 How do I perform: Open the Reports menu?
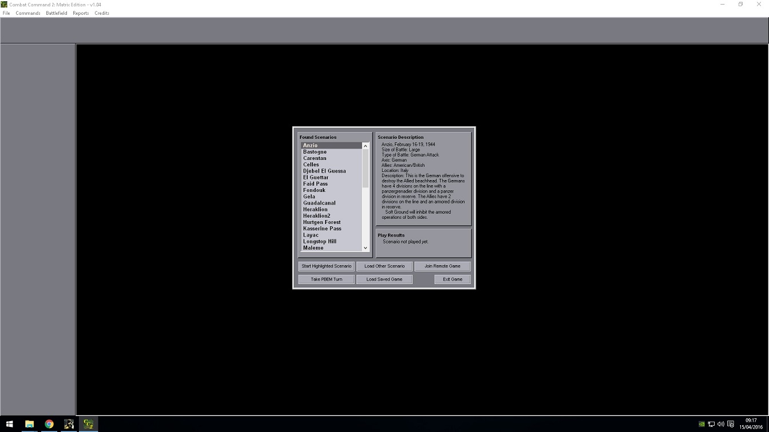click(x=81, y=13)
